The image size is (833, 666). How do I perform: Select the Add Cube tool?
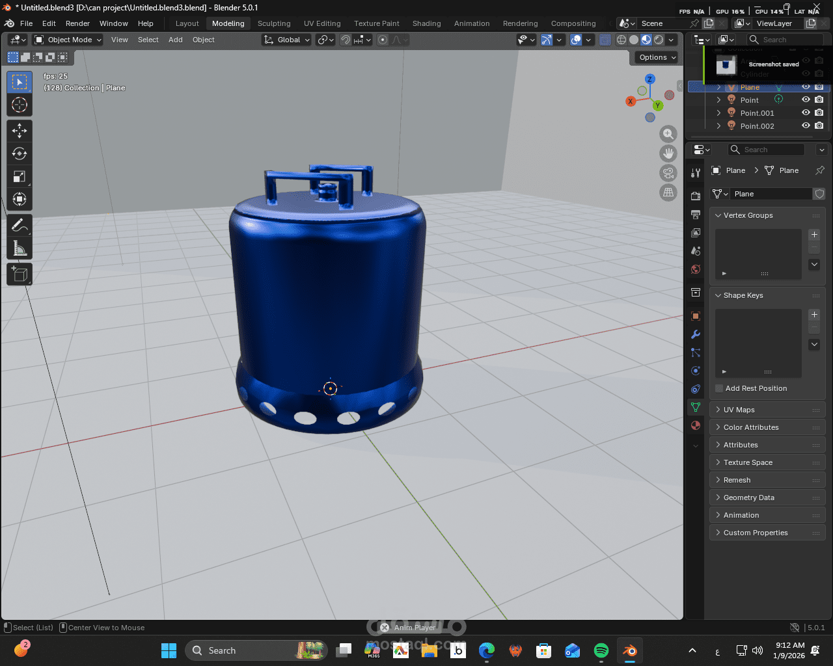coord(20,274)
